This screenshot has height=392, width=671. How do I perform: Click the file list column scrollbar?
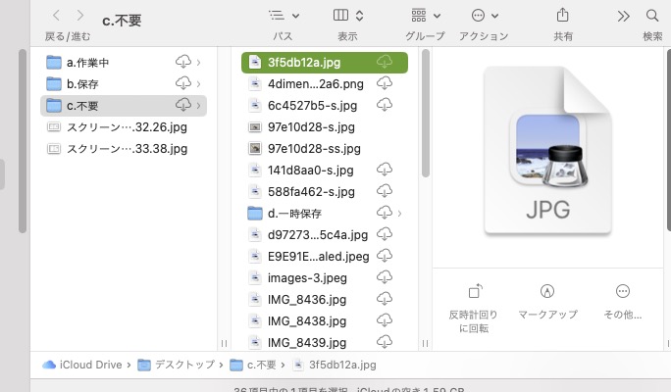(x=426, y=114)
